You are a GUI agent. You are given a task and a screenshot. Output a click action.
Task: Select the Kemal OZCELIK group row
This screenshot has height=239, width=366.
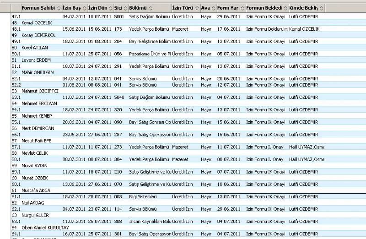[x=188, y=23]
